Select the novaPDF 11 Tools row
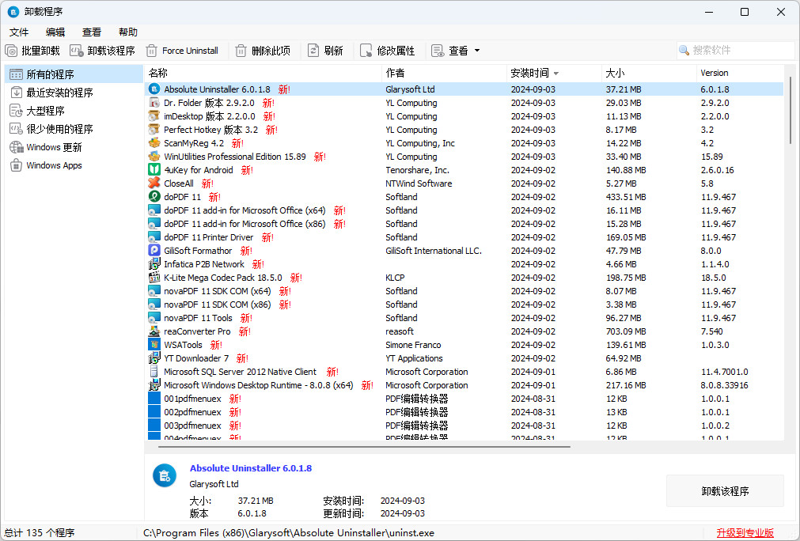Screen dimensions: 800x541 (x=464, y=318)
